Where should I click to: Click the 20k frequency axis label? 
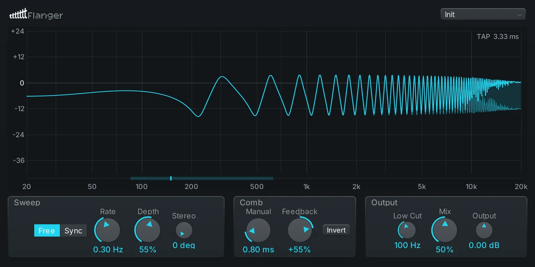521,187
